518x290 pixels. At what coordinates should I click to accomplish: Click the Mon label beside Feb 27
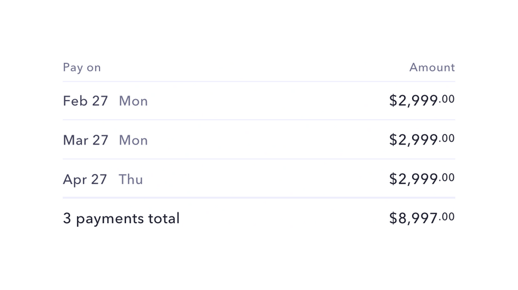(133, 101)
